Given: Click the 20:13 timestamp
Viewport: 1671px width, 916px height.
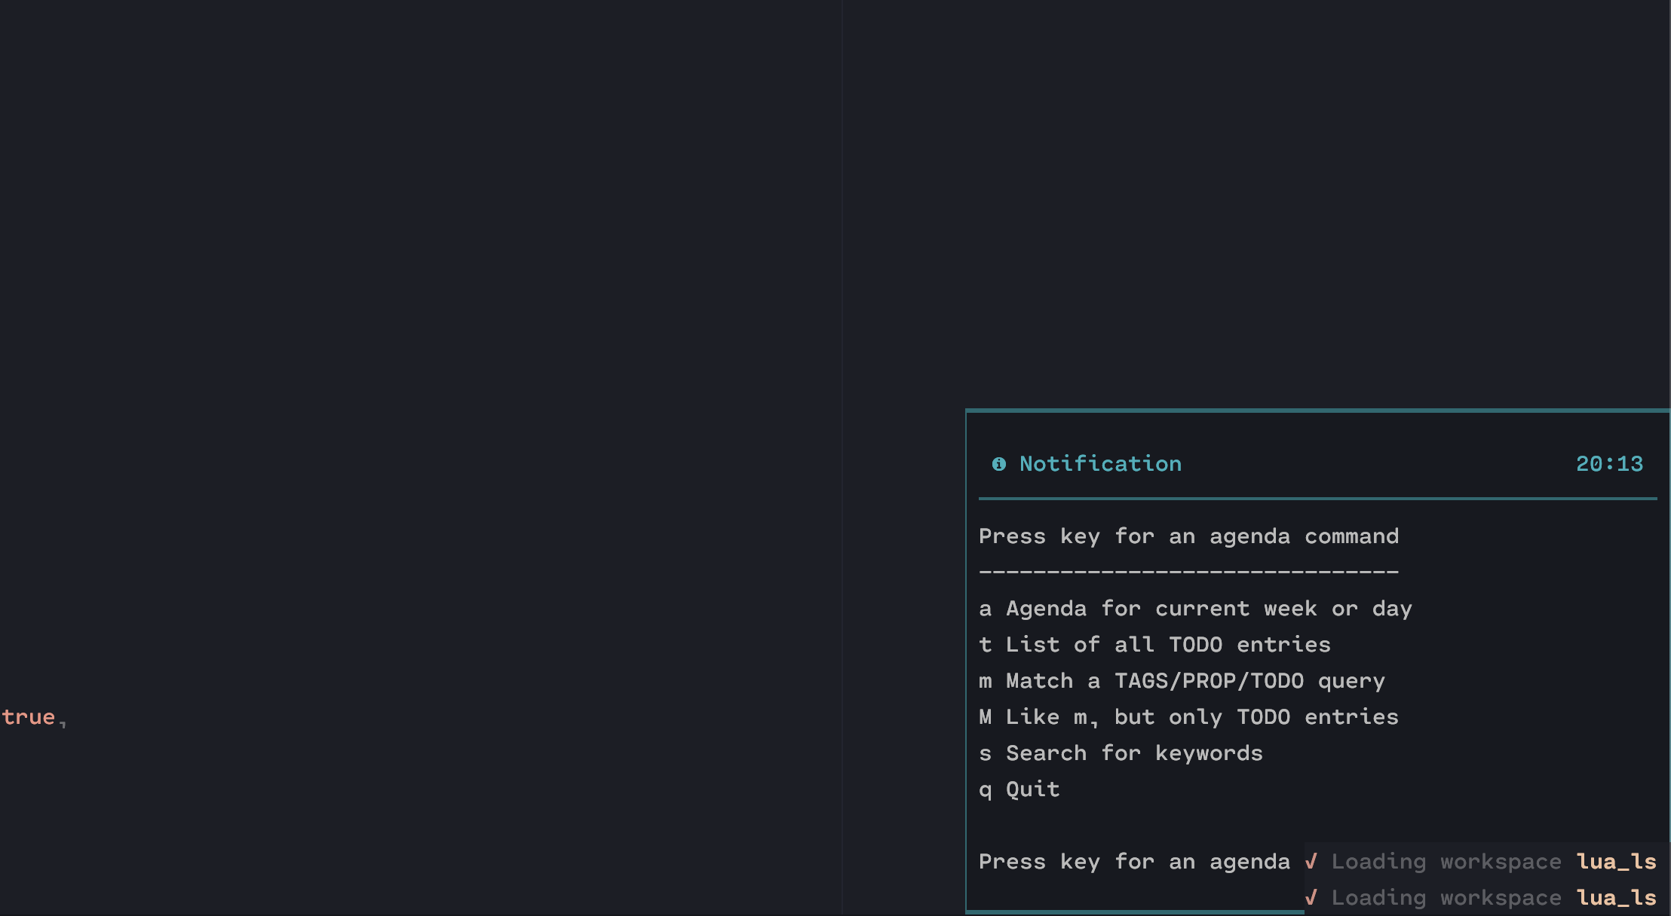Looking at the screenshot, I should tap(1610, 464).
